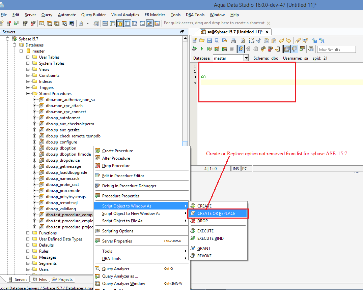Viewport: 363px width, 290px height.
Task: Click the Rollback transaction cylinder icon
Action: point(256,49)
